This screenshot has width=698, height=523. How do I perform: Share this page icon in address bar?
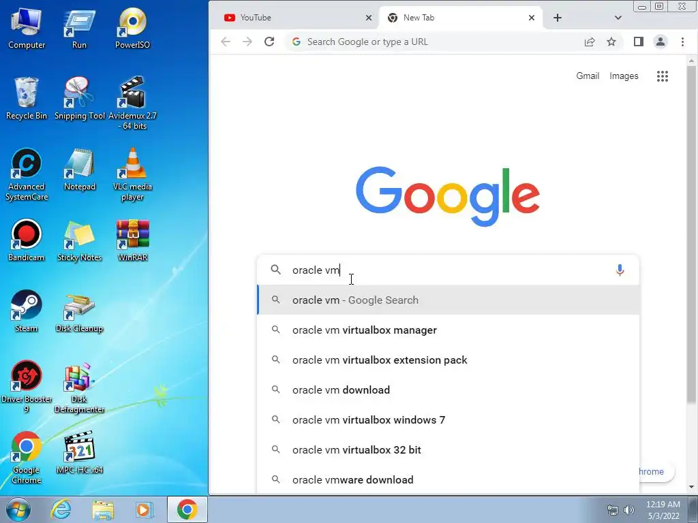590,42
